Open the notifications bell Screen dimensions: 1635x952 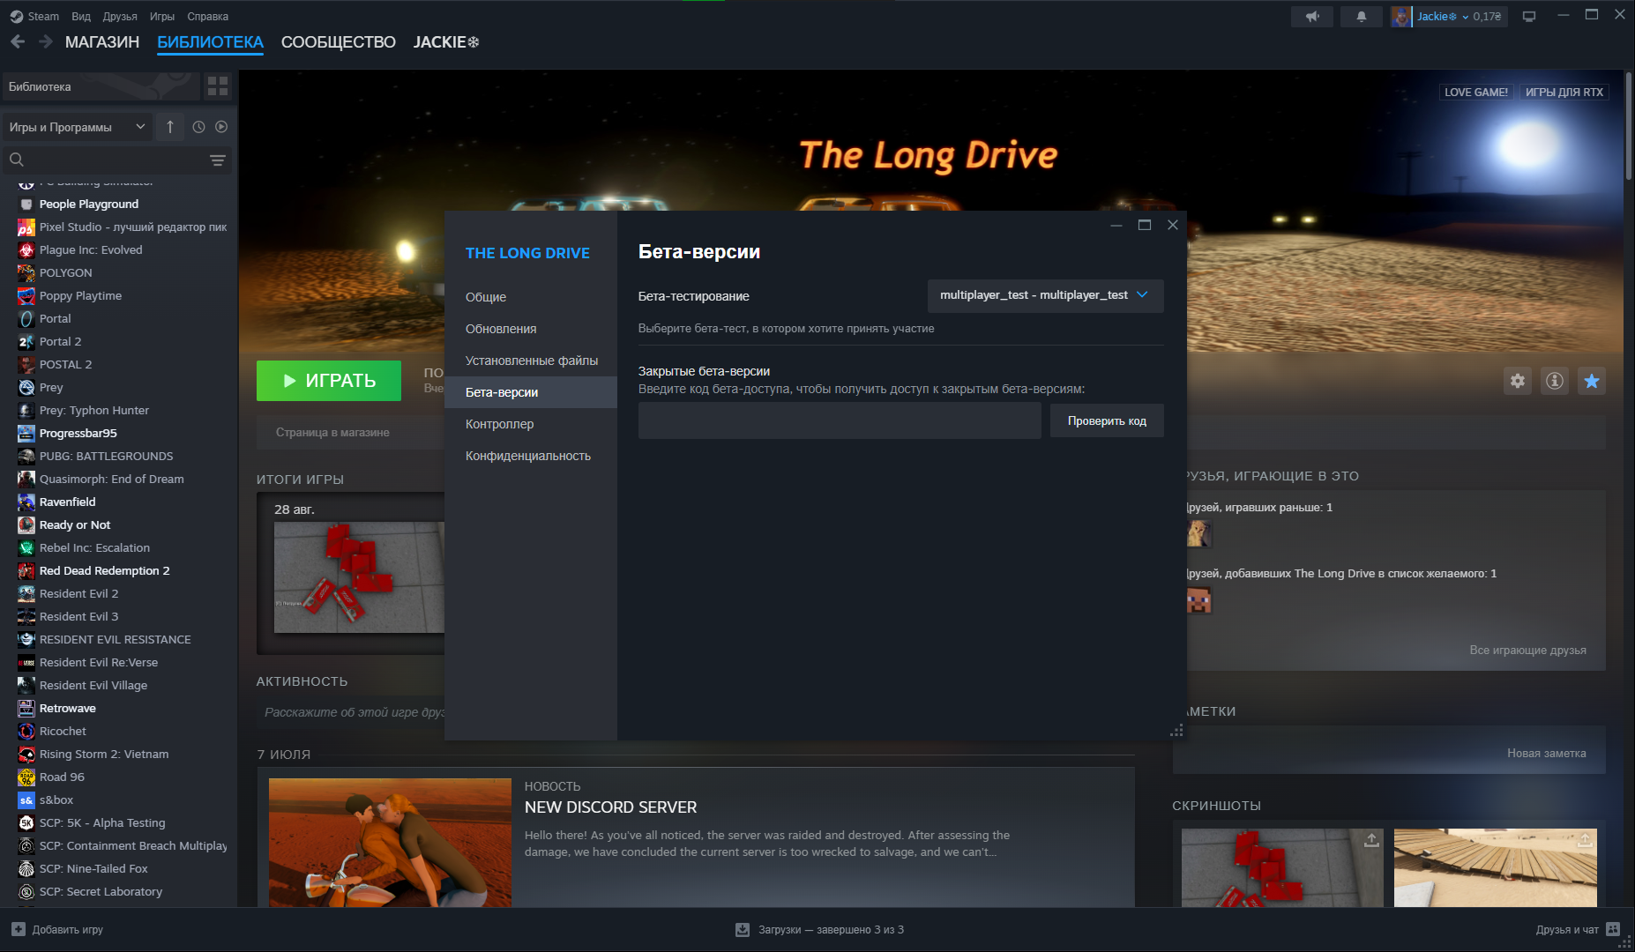point(1362,16)
